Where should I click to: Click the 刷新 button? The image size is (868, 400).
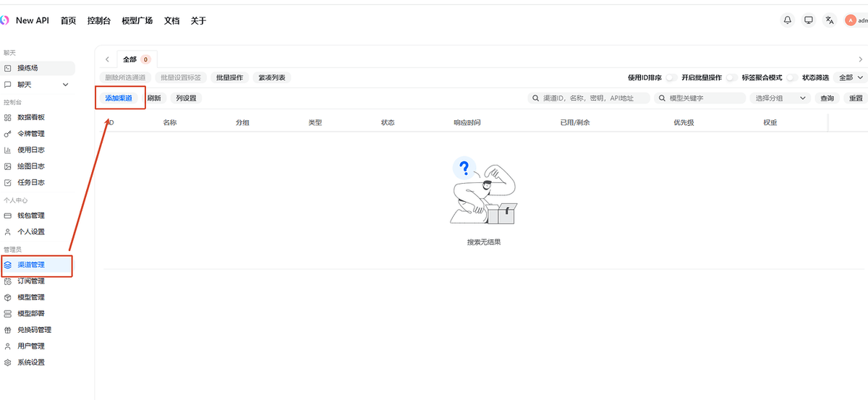(x=154, y=98)
